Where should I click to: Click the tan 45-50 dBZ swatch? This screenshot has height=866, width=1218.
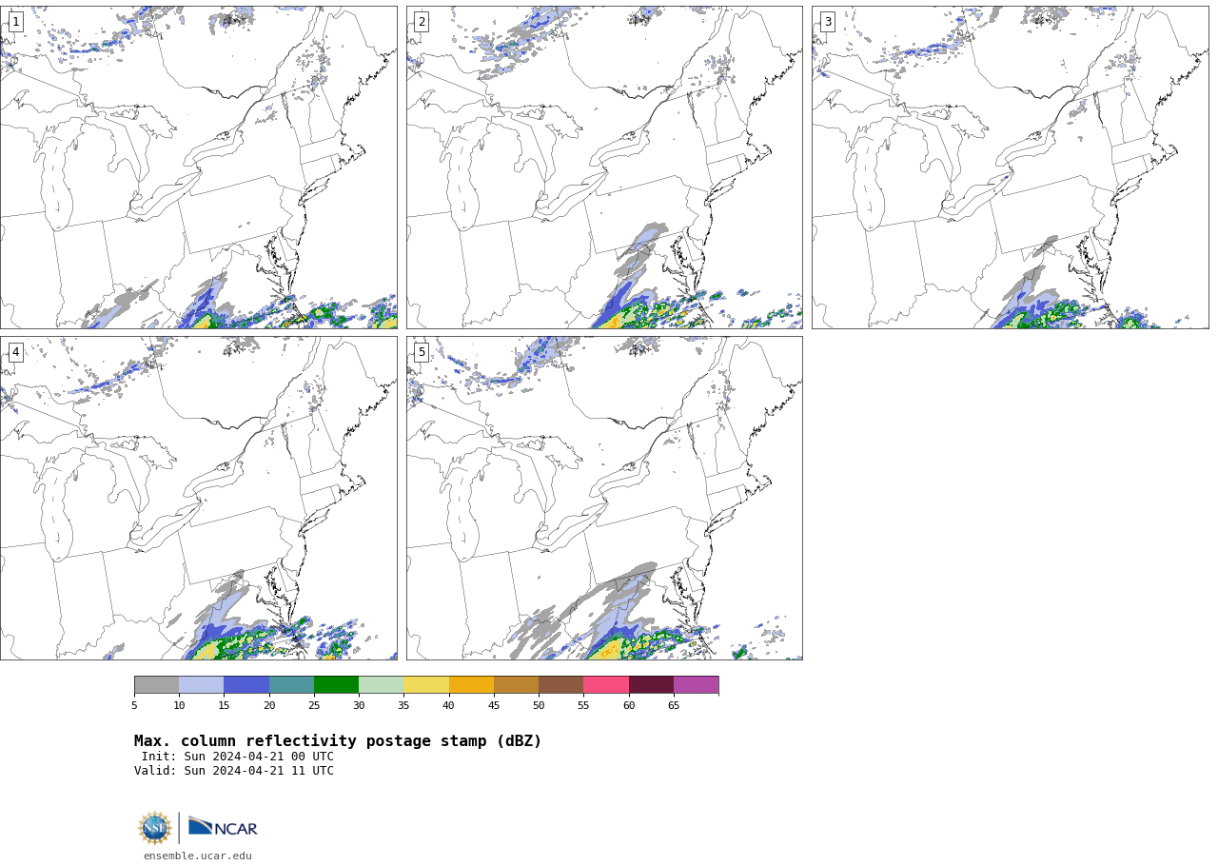(x=516, y=685)
